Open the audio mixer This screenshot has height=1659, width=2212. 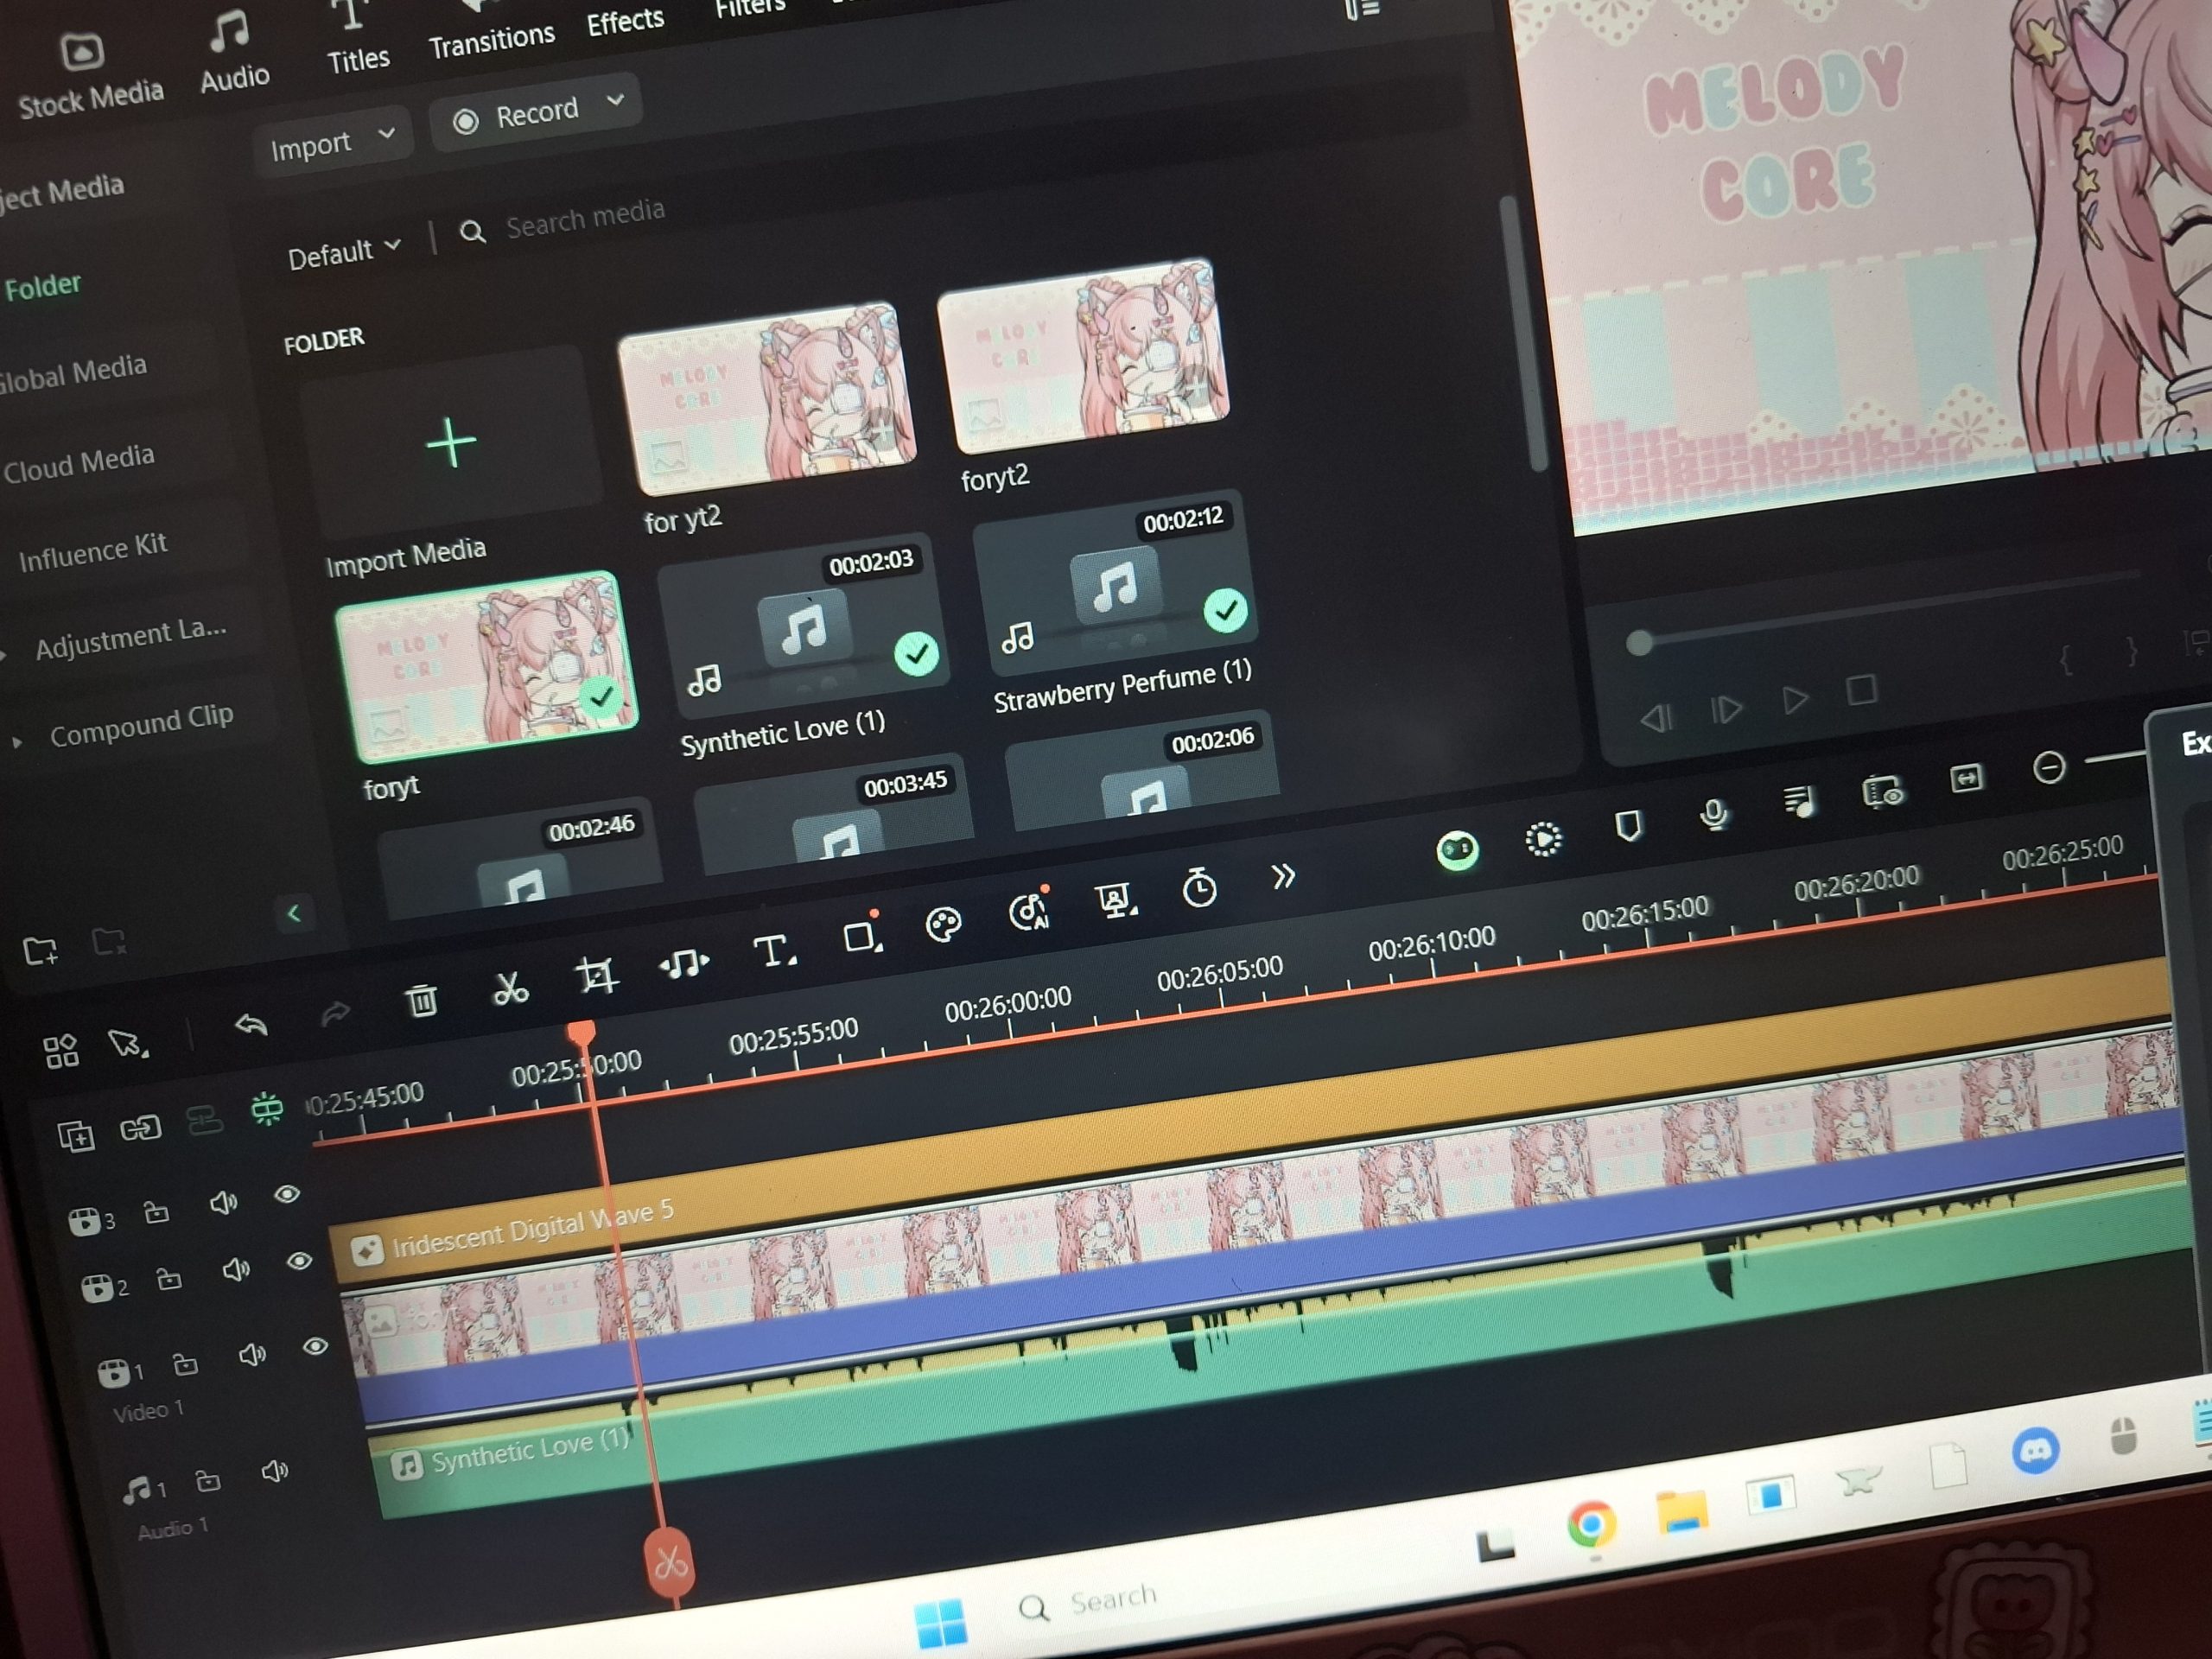(x=1798, y=801)
